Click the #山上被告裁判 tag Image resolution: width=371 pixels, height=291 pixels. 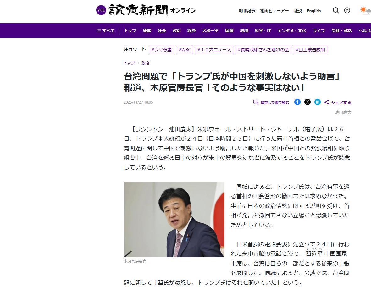[310, 49]
